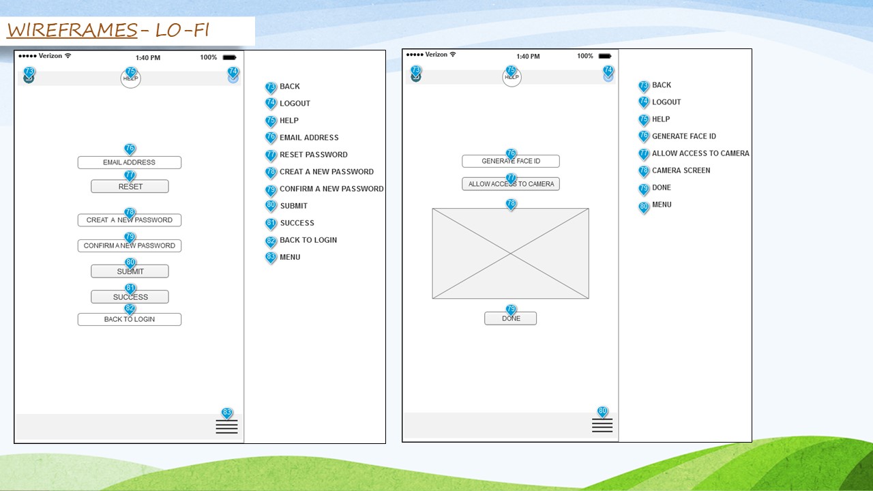This screenshot has width=873, height=491.
Task: Click the HELP circle in left wireframe
Action: (x=131, y=79)
